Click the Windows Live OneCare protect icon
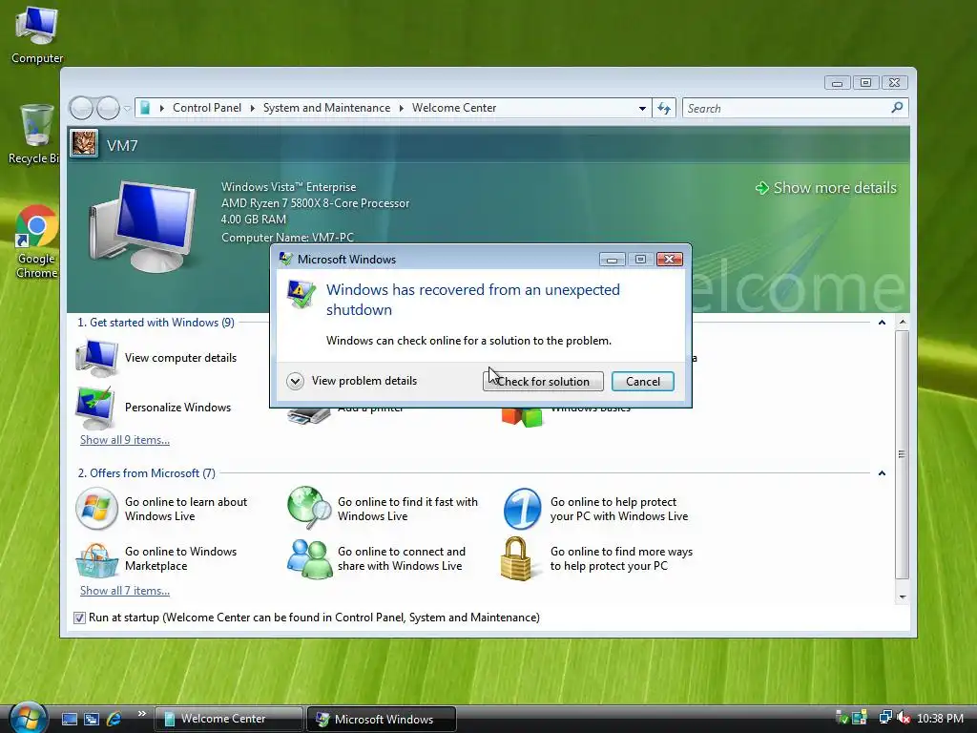Viewport: 977px width, 733px height. point(522,509)
